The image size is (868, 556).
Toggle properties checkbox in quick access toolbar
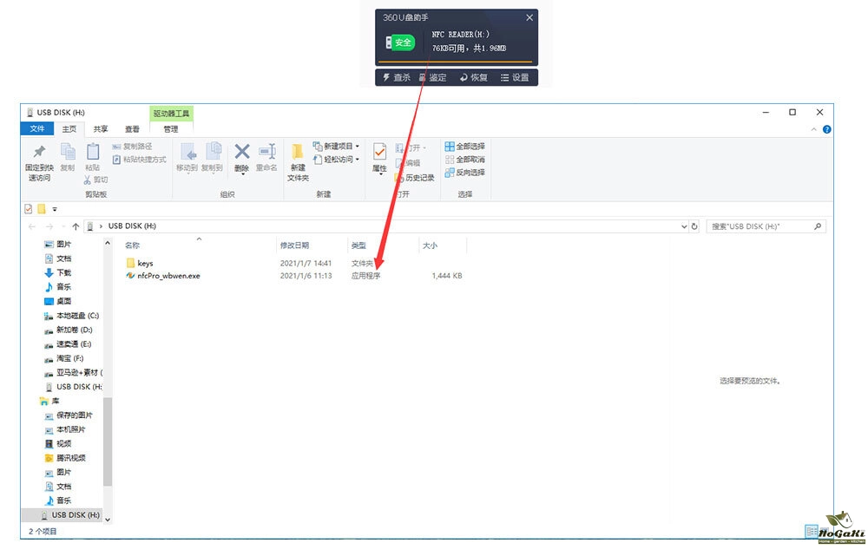coord(29,209)
